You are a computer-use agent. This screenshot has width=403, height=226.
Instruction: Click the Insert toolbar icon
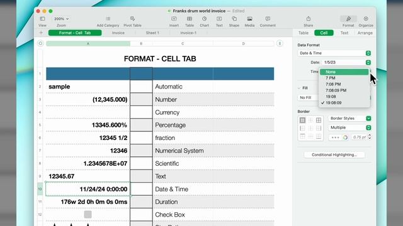(174, 19)
